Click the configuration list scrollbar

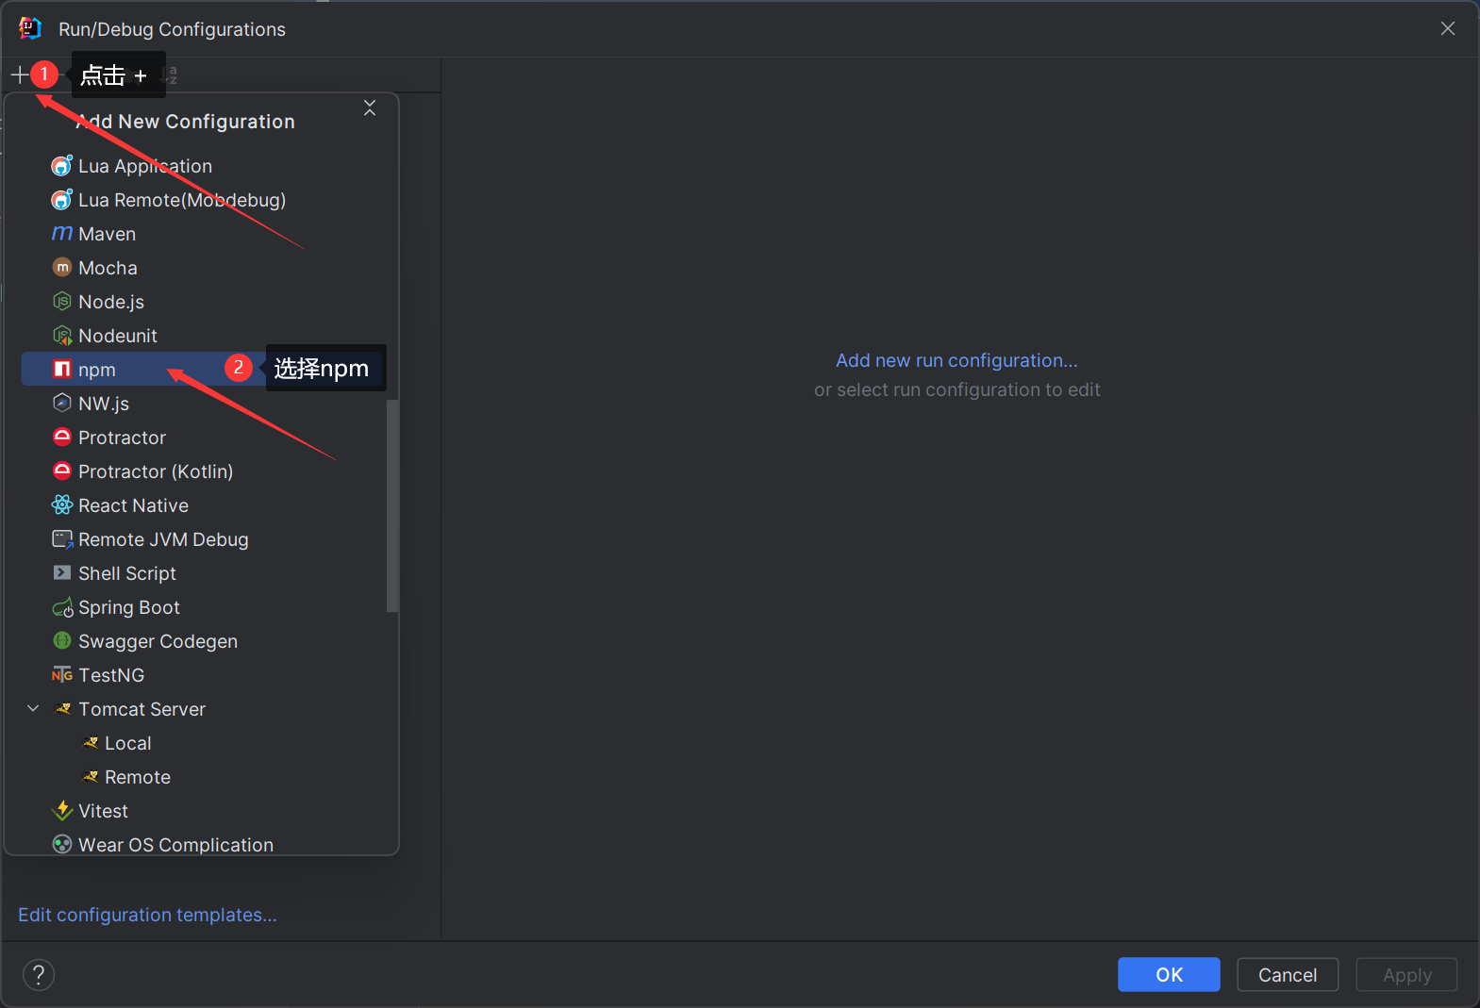[x=392, y=505]
